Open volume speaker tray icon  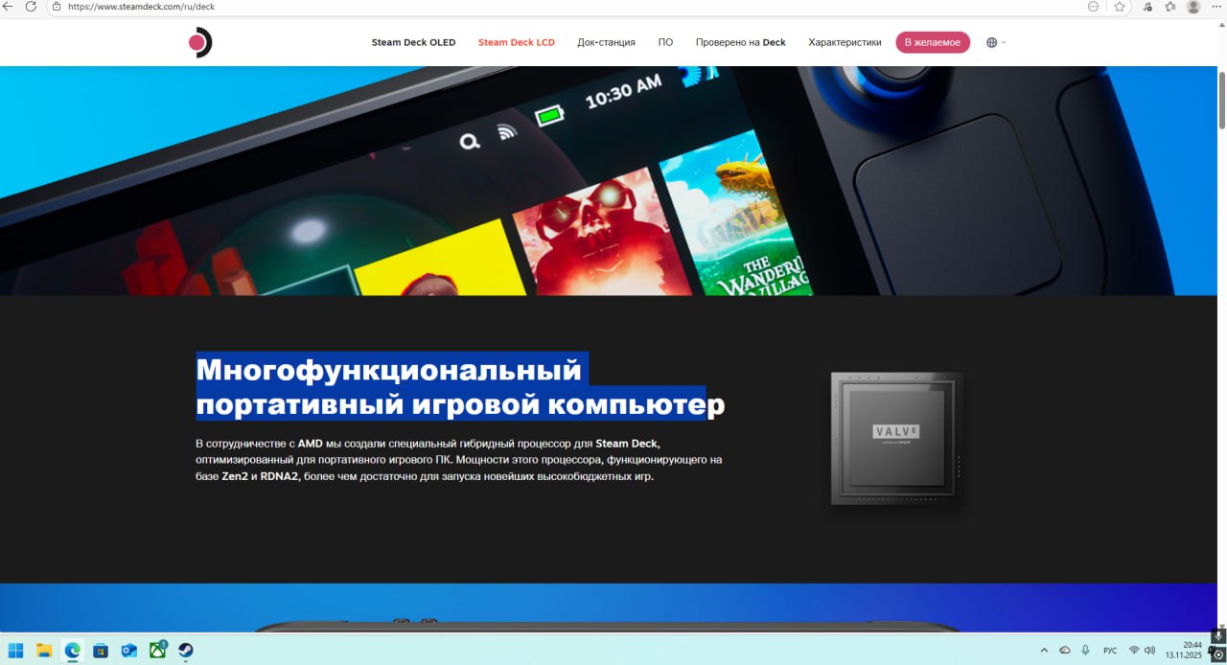coord(1149,651)
